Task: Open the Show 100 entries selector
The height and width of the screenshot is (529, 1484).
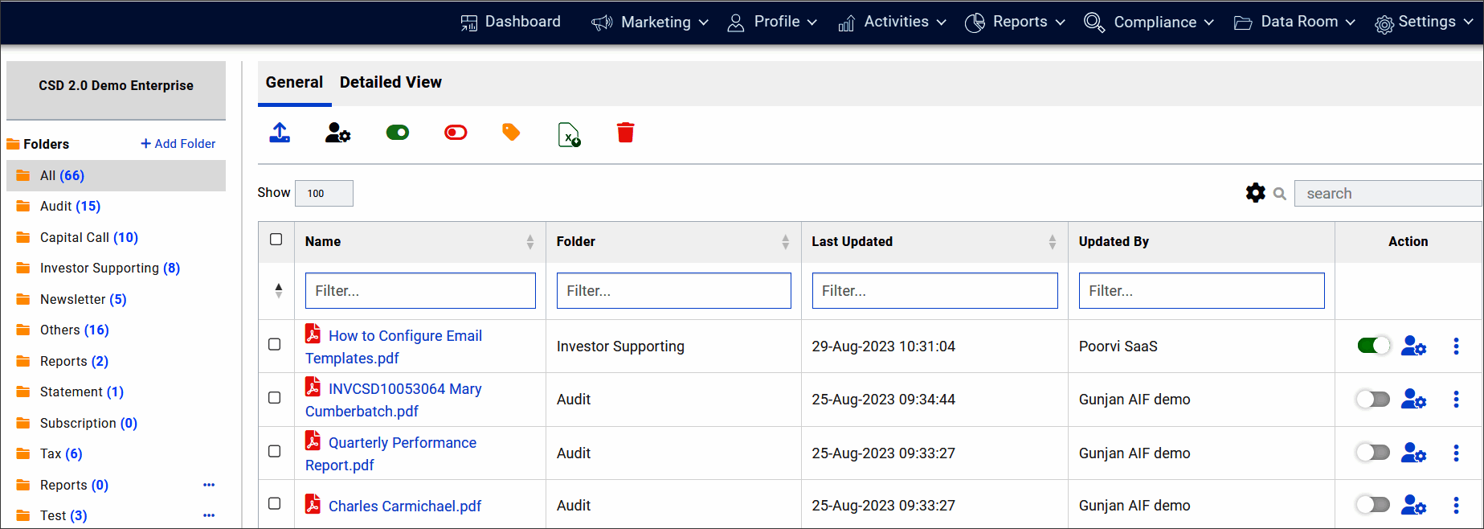Action: 324,193
